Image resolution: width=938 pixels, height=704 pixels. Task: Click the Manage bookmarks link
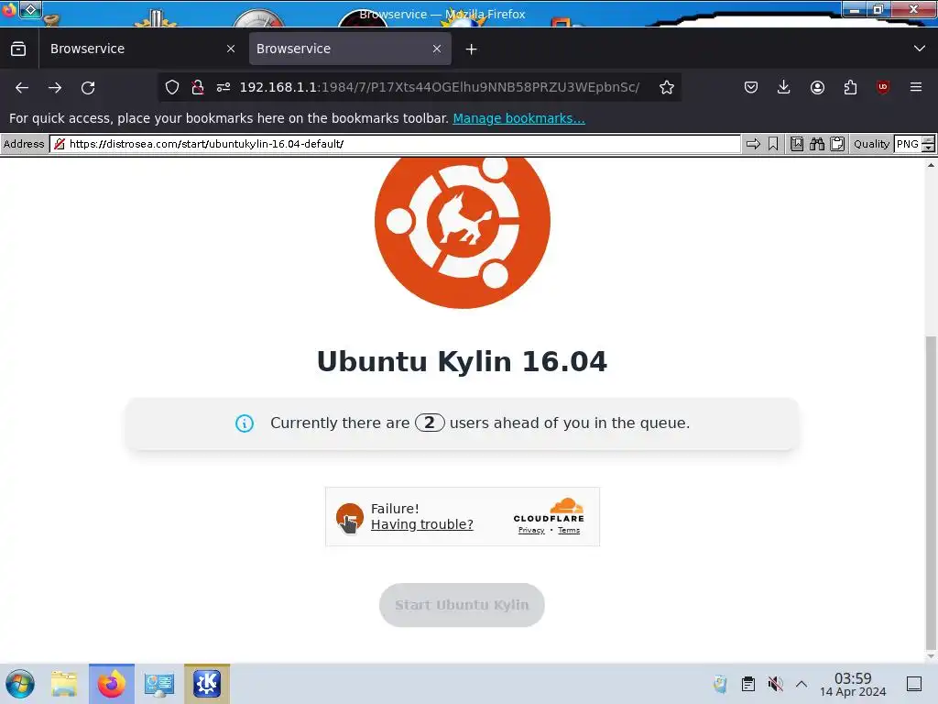pyautogui.click(x=518, y=118)
